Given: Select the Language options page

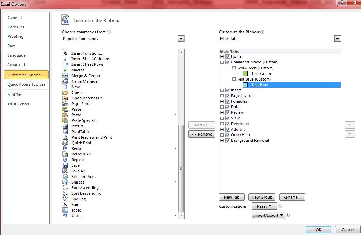Looking at the screenshot, I should (x=16, y=55).
